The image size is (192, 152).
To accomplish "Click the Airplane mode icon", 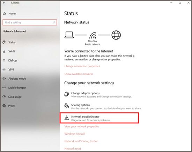I will coord(4,79).
